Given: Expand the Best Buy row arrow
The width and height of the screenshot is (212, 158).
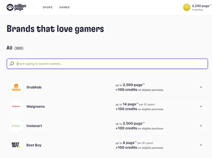Looking at the screenshot, I should (201, 145).
